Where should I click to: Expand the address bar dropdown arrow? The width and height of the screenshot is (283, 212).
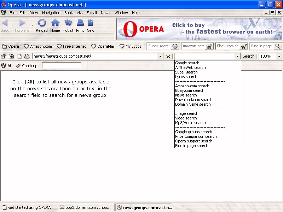click(x=160, y=57)
